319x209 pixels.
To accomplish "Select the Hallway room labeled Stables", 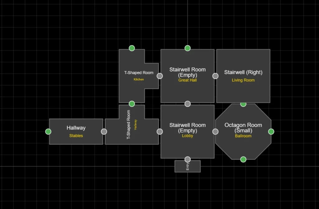I will point(76,140).
